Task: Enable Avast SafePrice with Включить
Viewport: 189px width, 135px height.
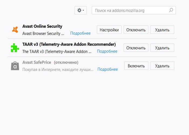Action: coord(136,66)
